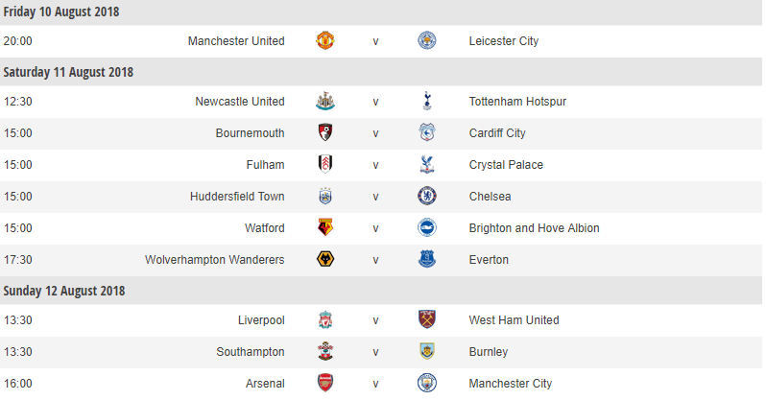This screenshot has height=400, width=766.
Task: Click the Wolverhampton Wanderers wolf badge
Action: point(324,259)
